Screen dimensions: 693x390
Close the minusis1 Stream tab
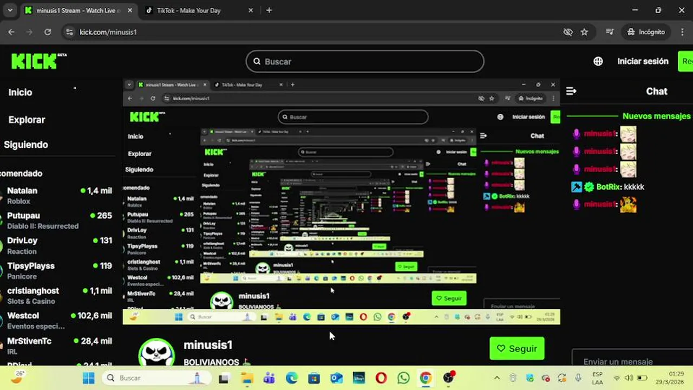[x=131, y=10]
